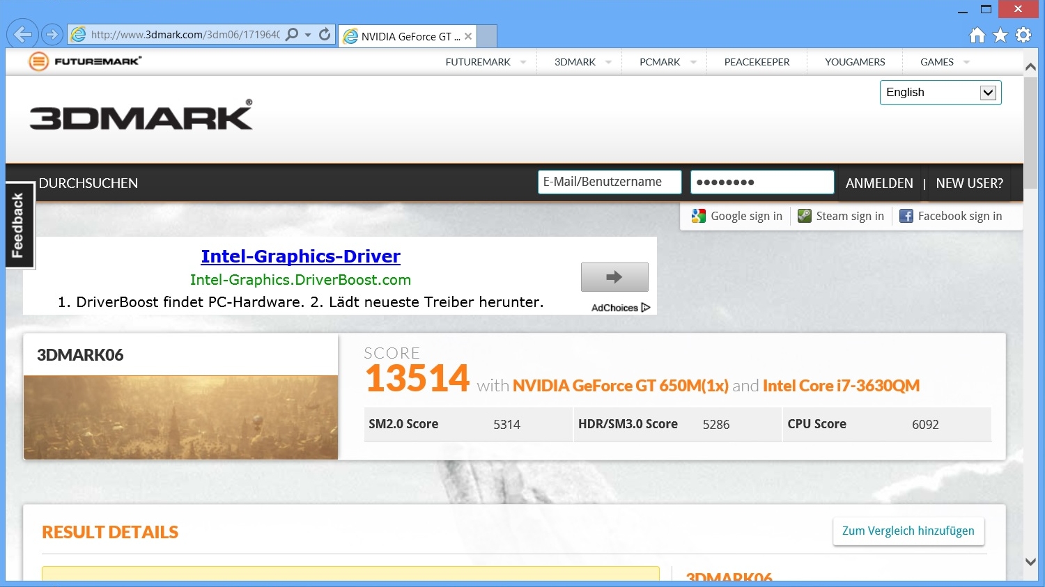This screenshot has height=587, width=1045.
Task: Click the 13514 score value
Action: pos(417,378)
